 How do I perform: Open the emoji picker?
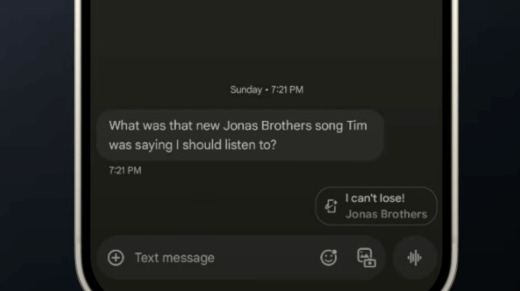coord(329,258)
